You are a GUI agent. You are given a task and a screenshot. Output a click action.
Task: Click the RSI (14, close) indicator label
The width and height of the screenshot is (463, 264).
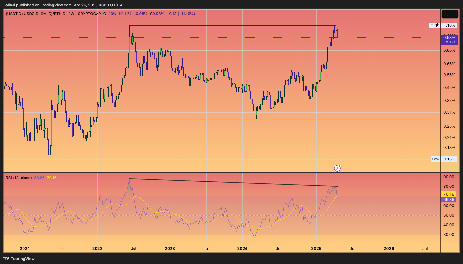tap(19, 178)
